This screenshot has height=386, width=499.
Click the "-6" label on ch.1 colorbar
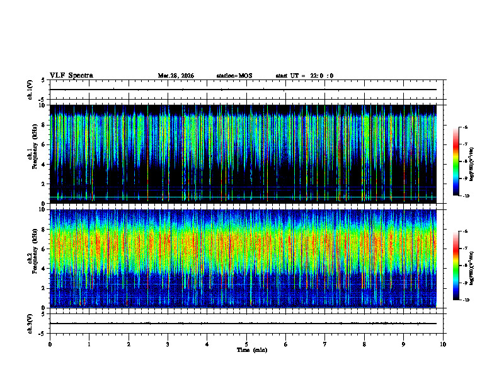(x=465, y=127)
